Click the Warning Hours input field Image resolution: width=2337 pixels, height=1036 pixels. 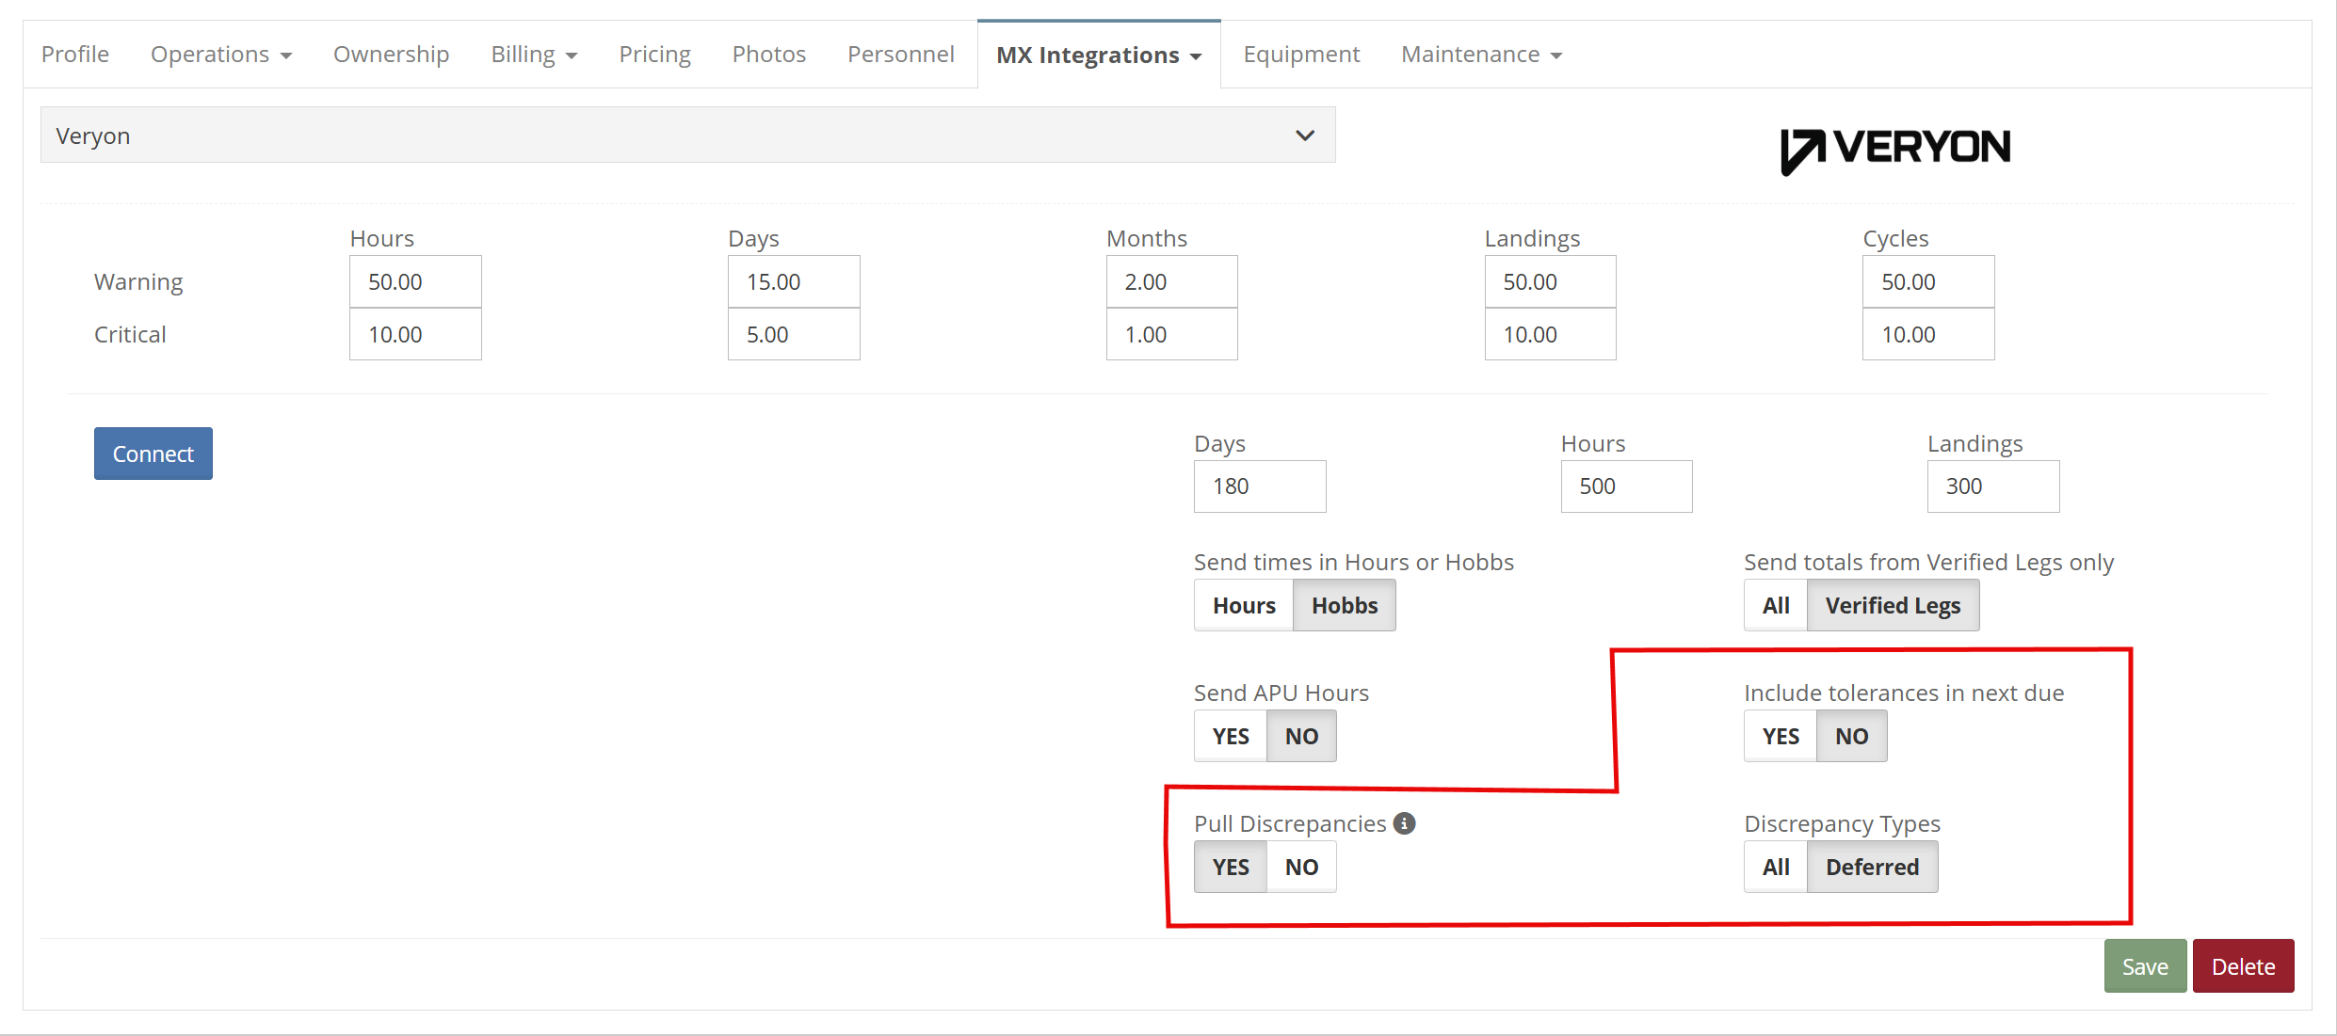tap(415, 281)
